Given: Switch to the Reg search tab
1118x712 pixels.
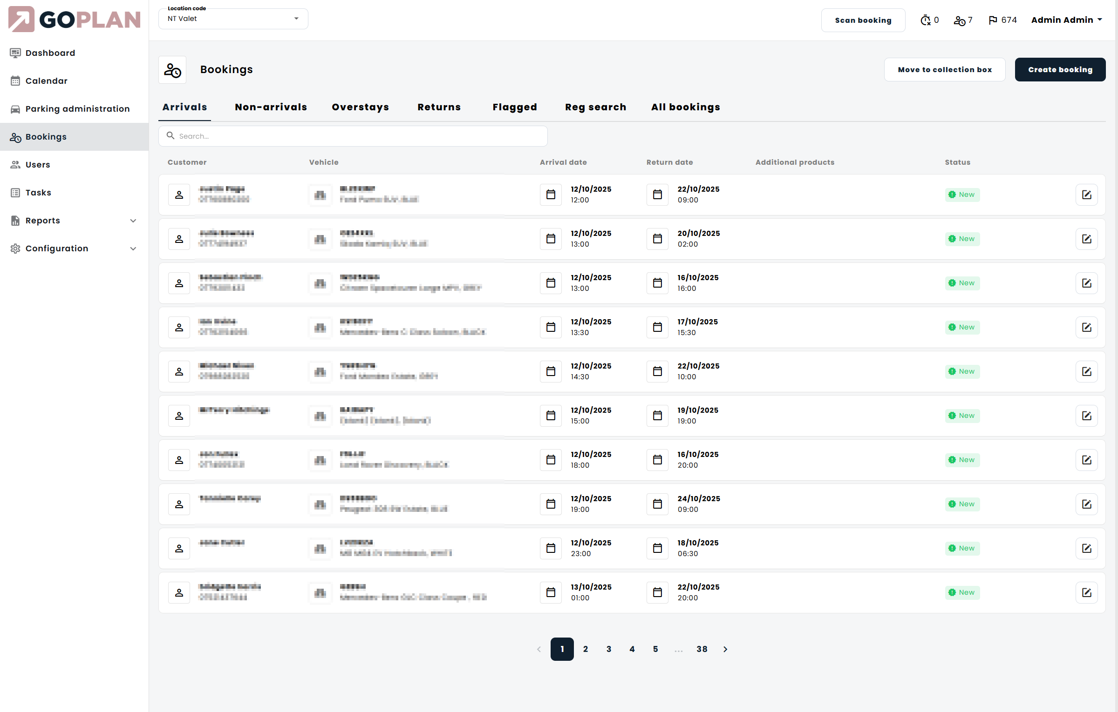Looking at the screenshot, I should click(595, 107).
